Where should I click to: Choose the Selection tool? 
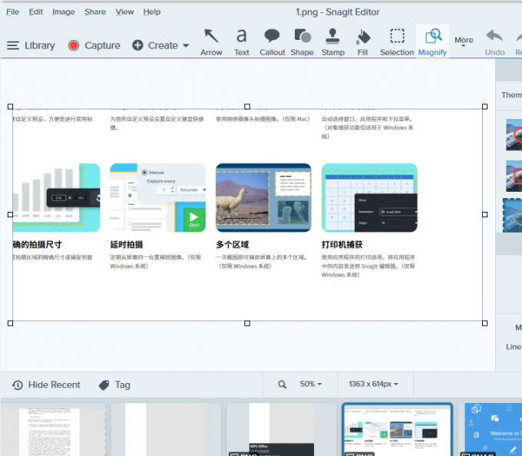pos(397,42)
